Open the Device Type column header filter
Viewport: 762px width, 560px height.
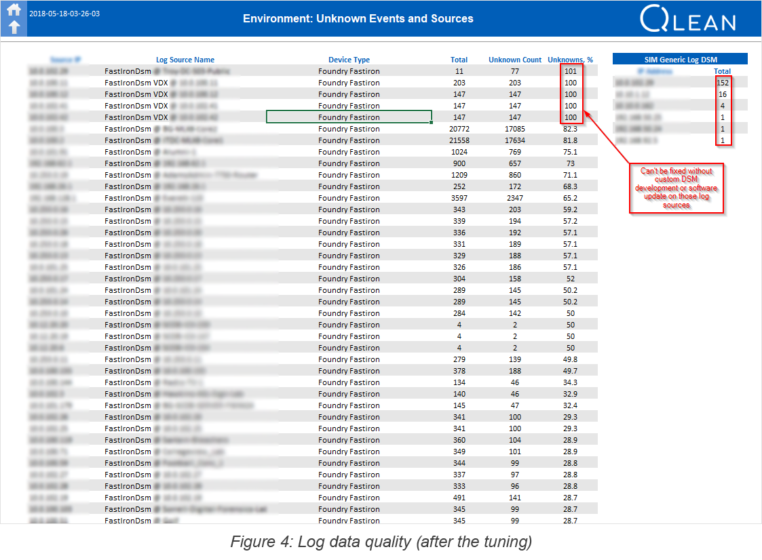[349, 60]
